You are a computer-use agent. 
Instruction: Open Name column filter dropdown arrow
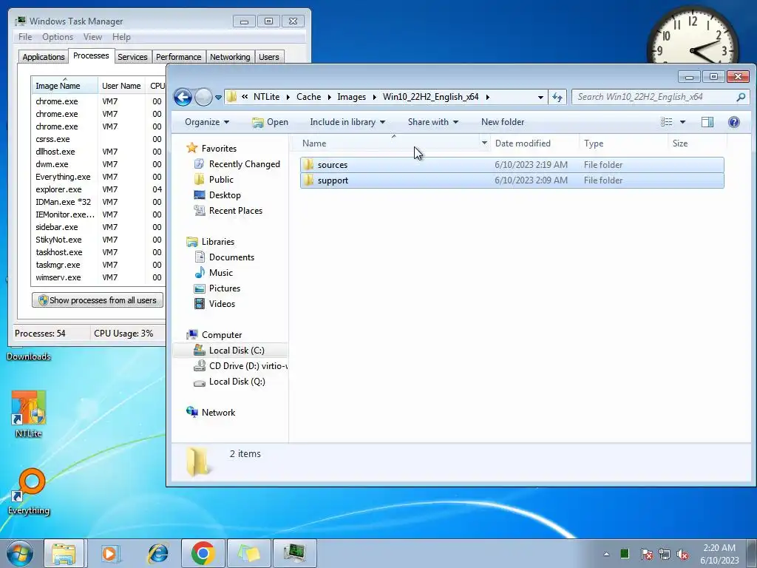pyautogui.click(x=484, y=143)
